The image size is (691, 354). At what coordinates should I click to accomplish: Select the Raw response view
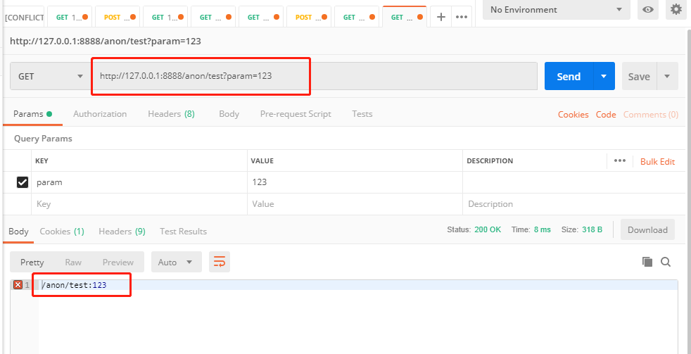pyautogui.click(x=73, y=262)
